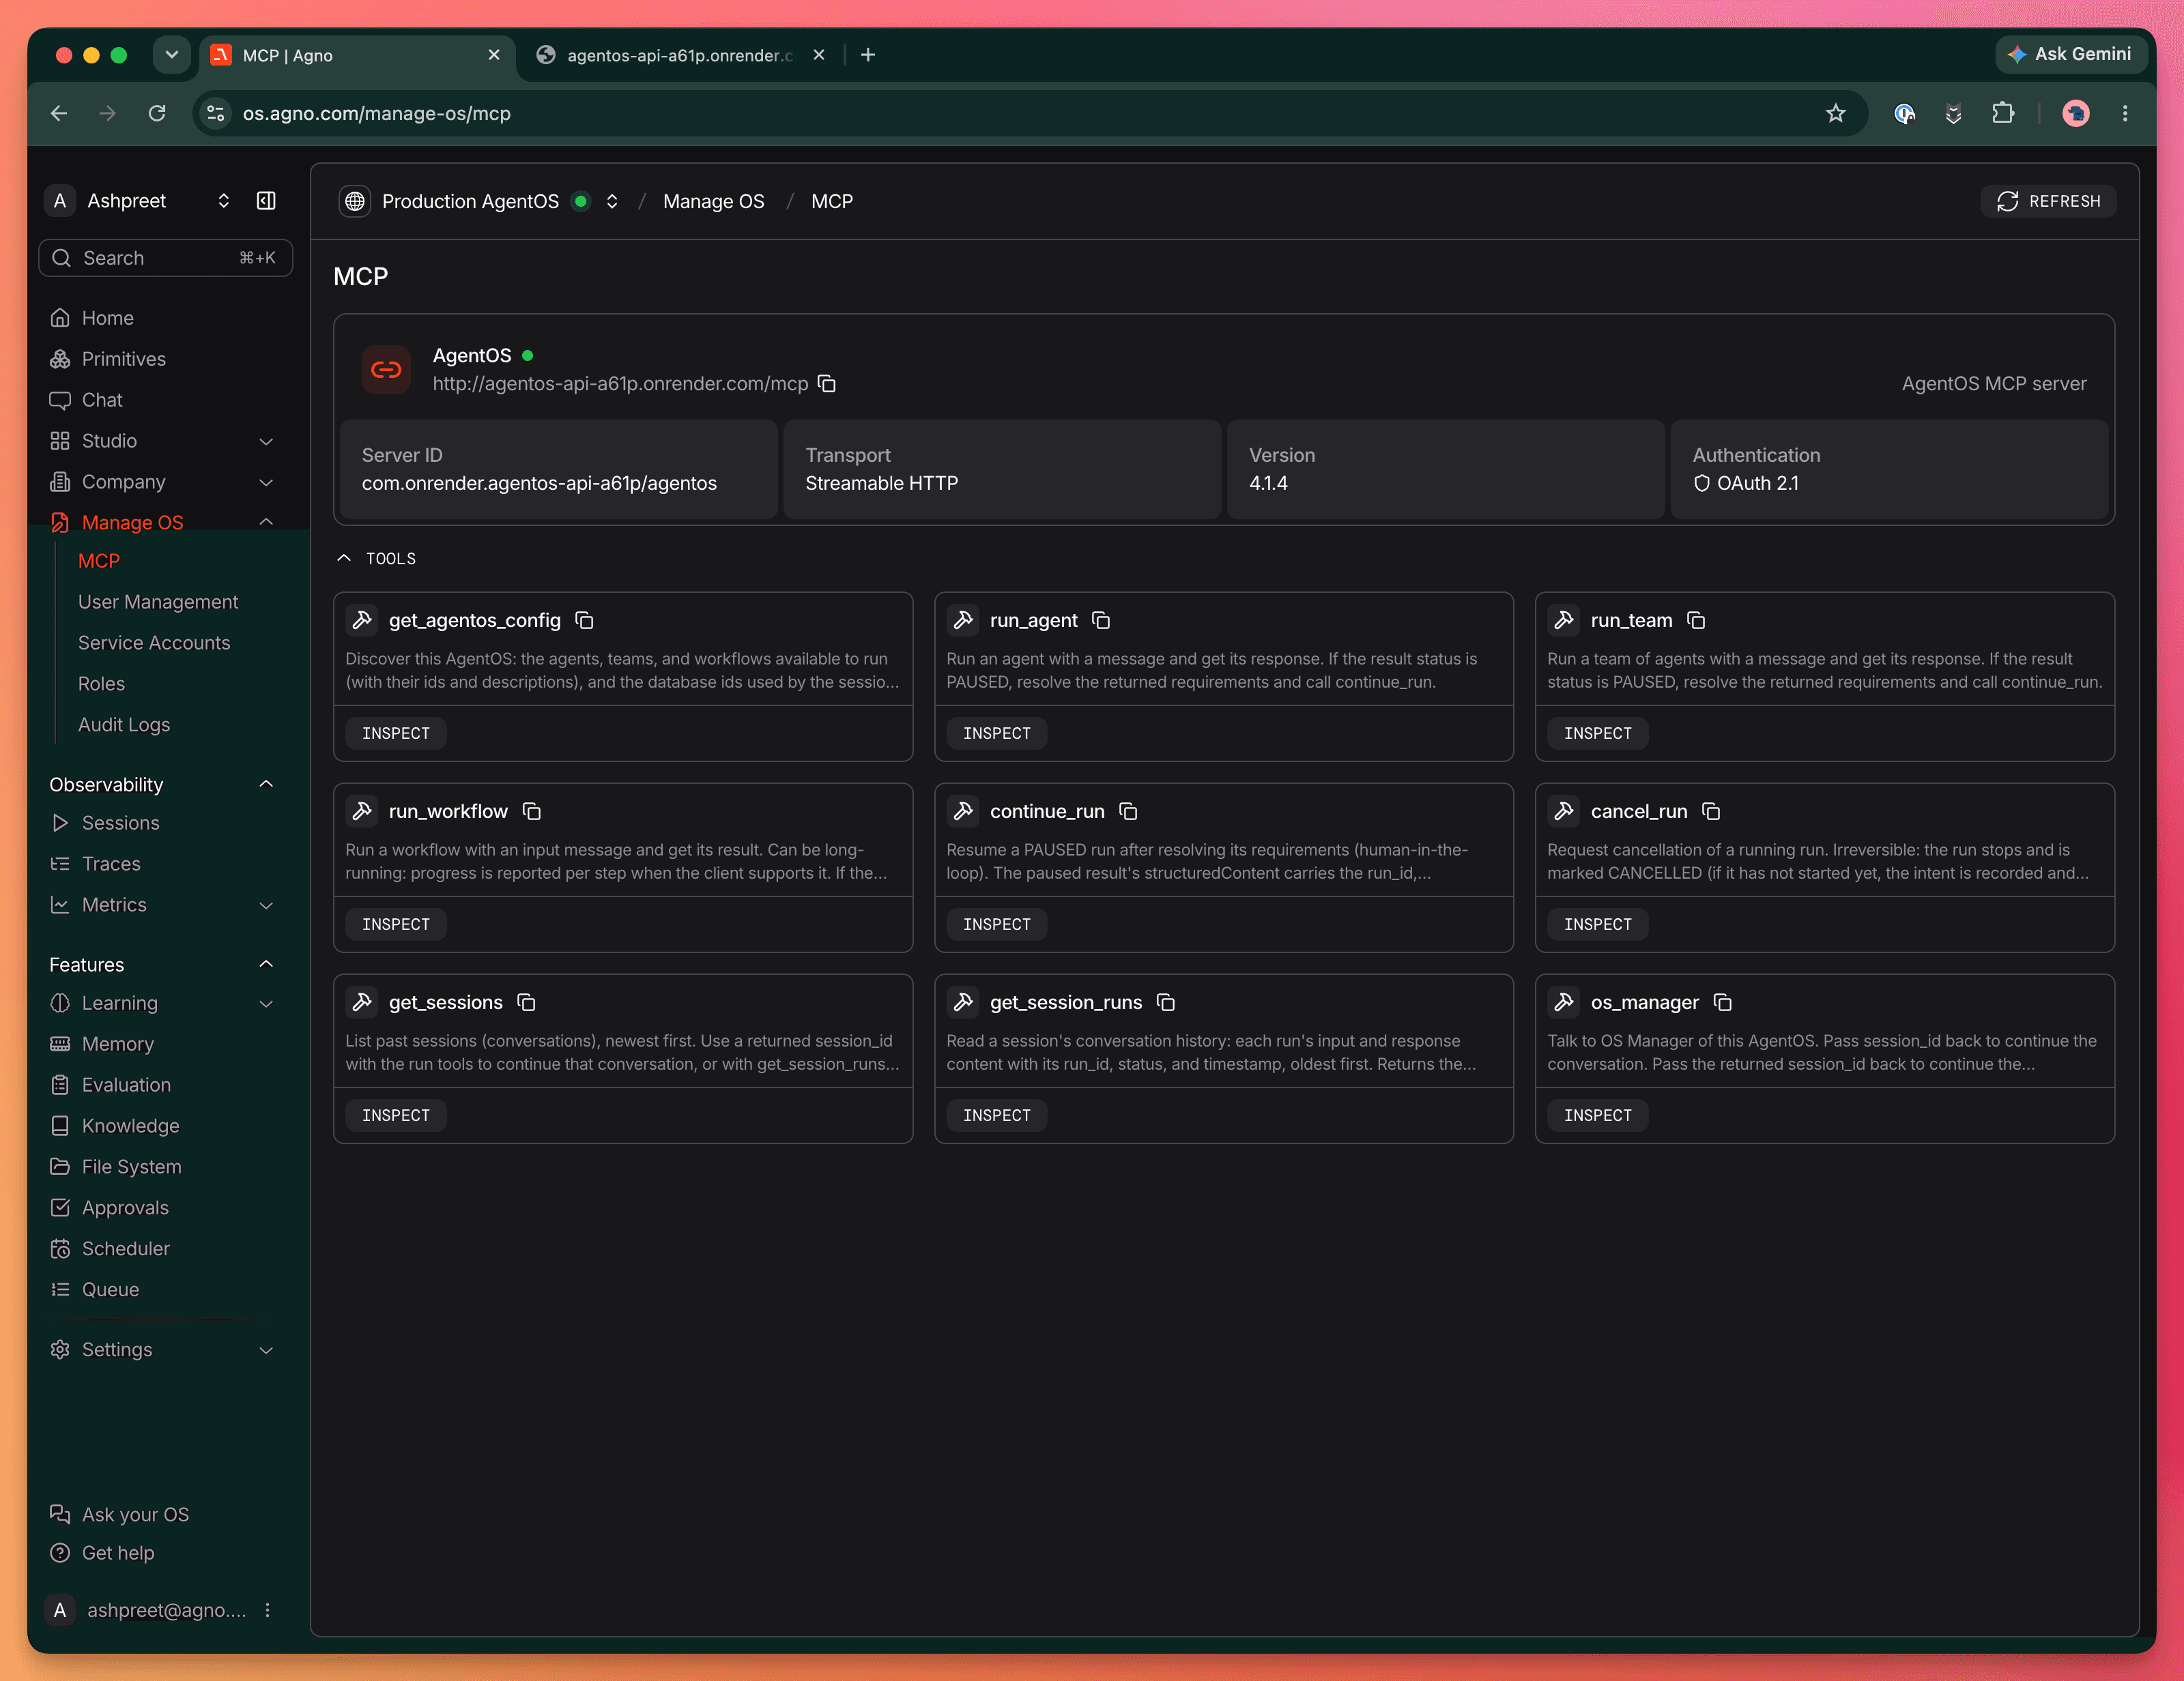Open the browser extensions puzzle icon

point(2002,113)
